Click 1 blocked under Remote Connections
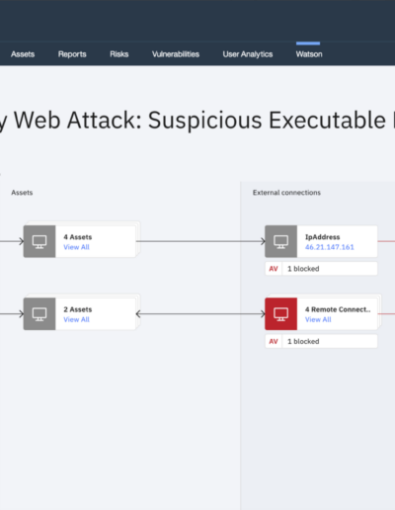395x510 pixels. [x=303, y=341]
